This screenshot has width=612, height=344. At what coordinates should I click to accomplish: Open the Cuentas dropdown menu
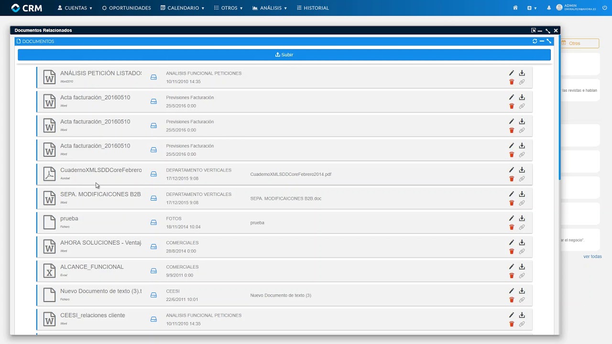click(75, 8)
